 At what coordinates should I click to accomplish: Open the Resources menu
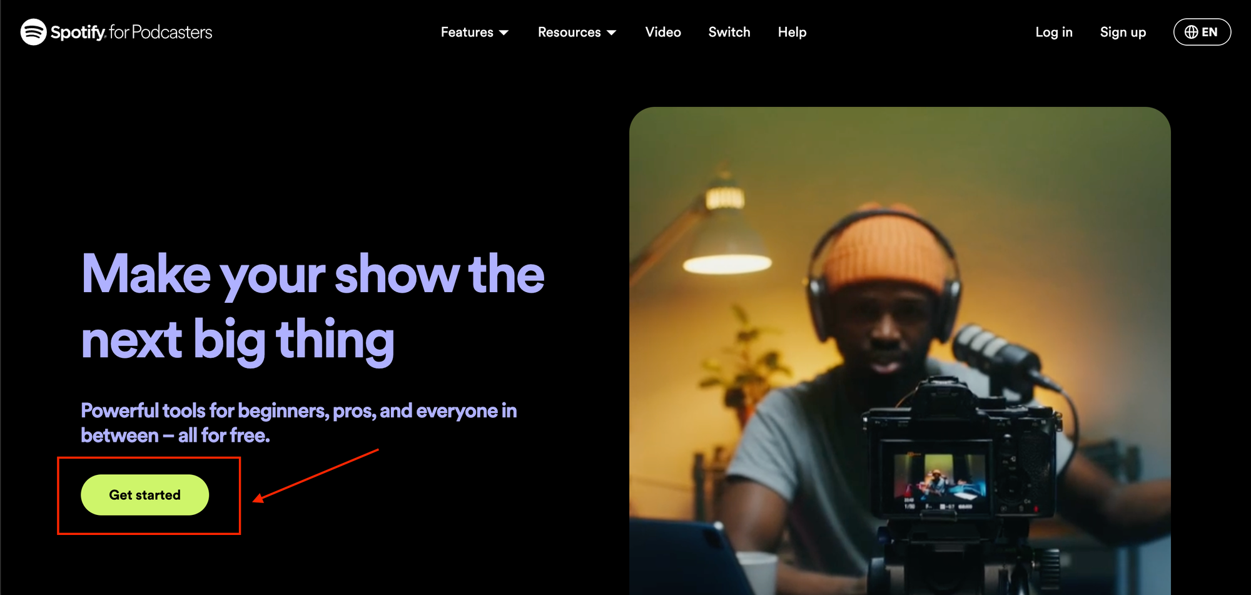point(569,32)
